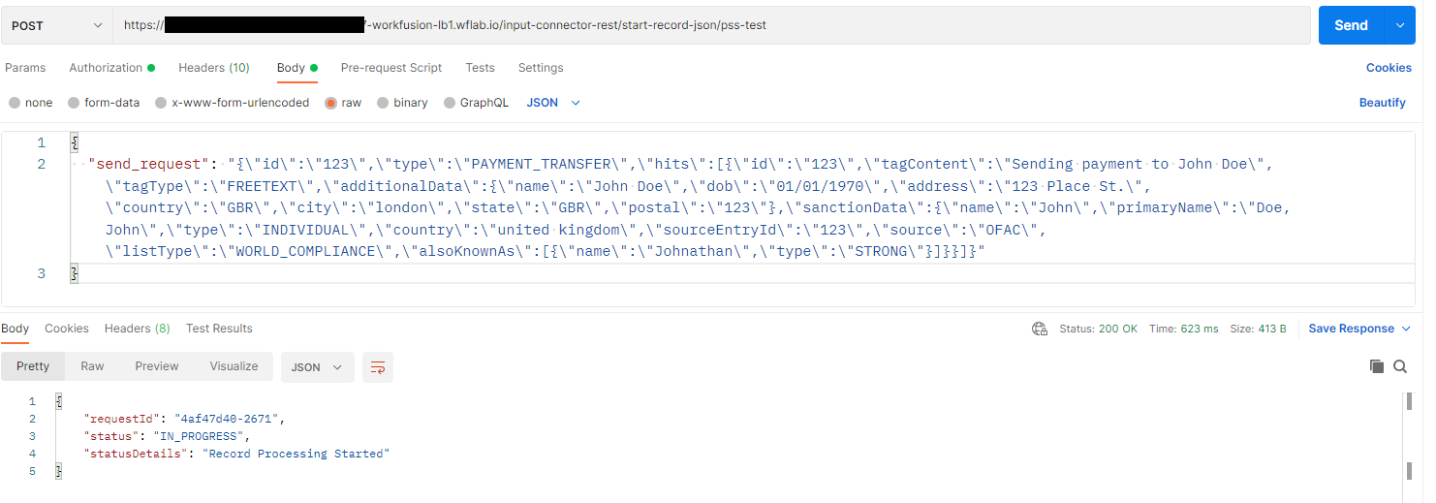The width and height of the screenshot is (1436, 503).
Task: Open the Params tab
Action: click(x=25, y=68)
